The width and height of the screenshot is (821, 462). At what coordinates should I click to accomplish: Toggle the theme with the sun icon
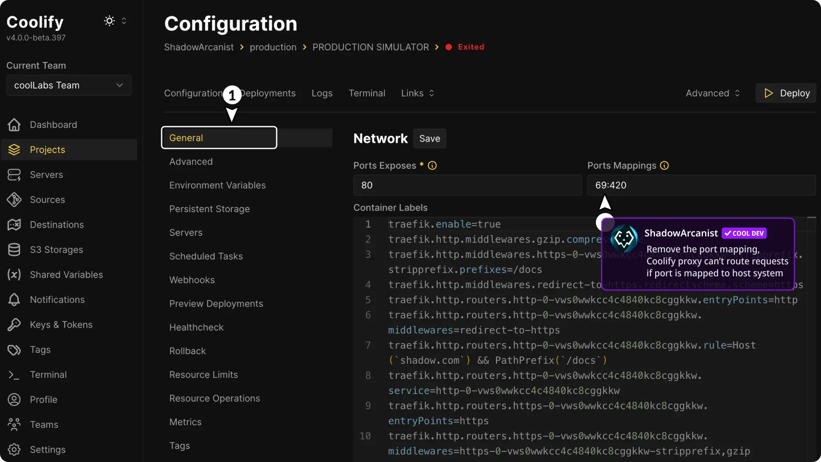(x=109, y=21)
